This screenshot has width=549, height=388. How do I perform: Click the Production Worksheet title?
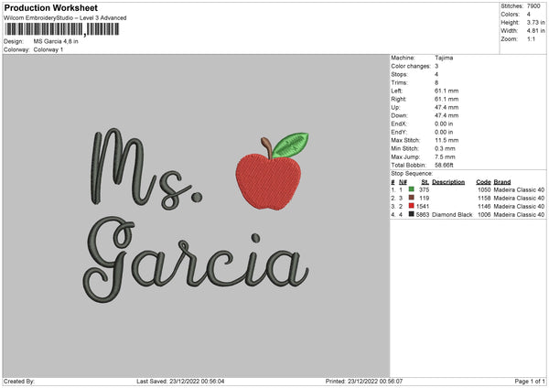click(50, 7)
